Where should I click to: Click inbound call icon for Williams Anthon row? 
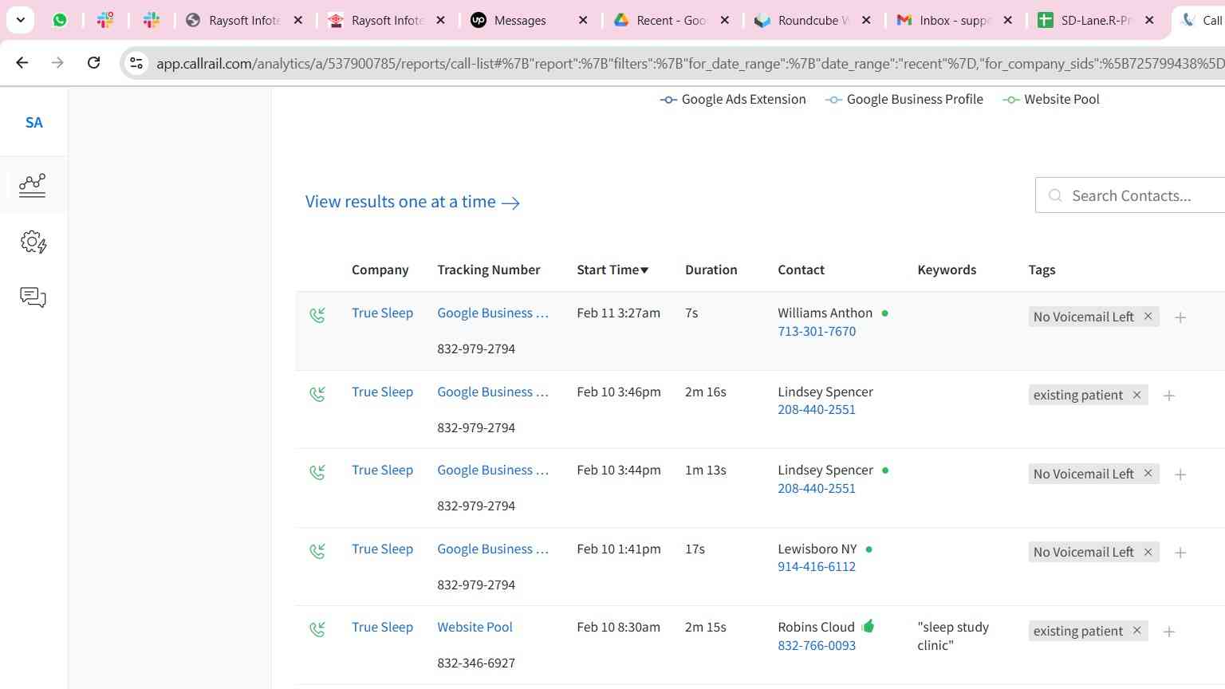(x=317, y=315)
